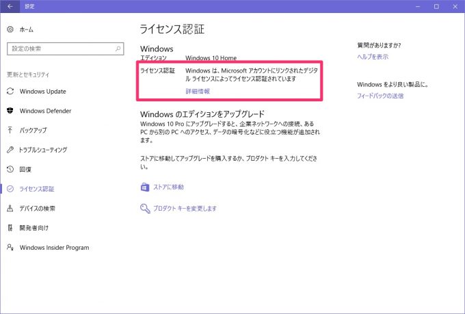This screenshot has width=465, height=314.
Task: Click the Windows Defender shield icon
Action: point(10,111)
